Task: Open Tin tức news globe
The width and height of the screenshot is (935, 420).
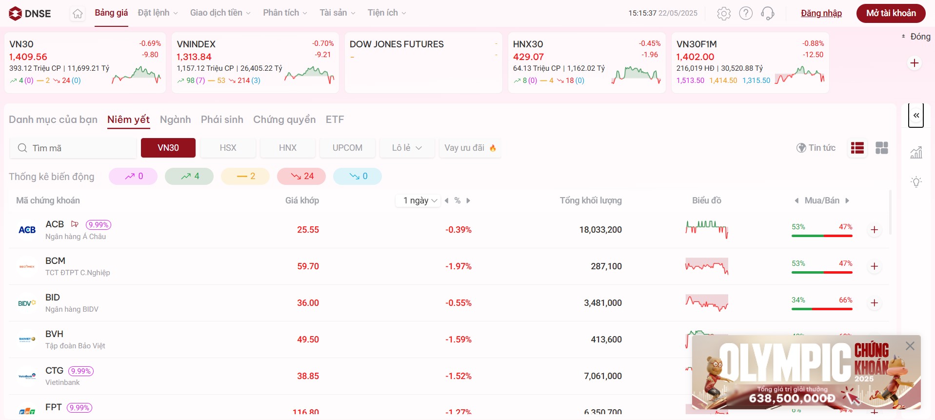Action: [816, 148]
